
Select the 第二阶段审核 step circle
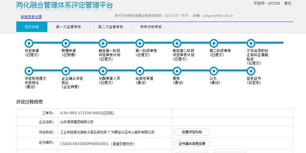[x=214, y=43]
